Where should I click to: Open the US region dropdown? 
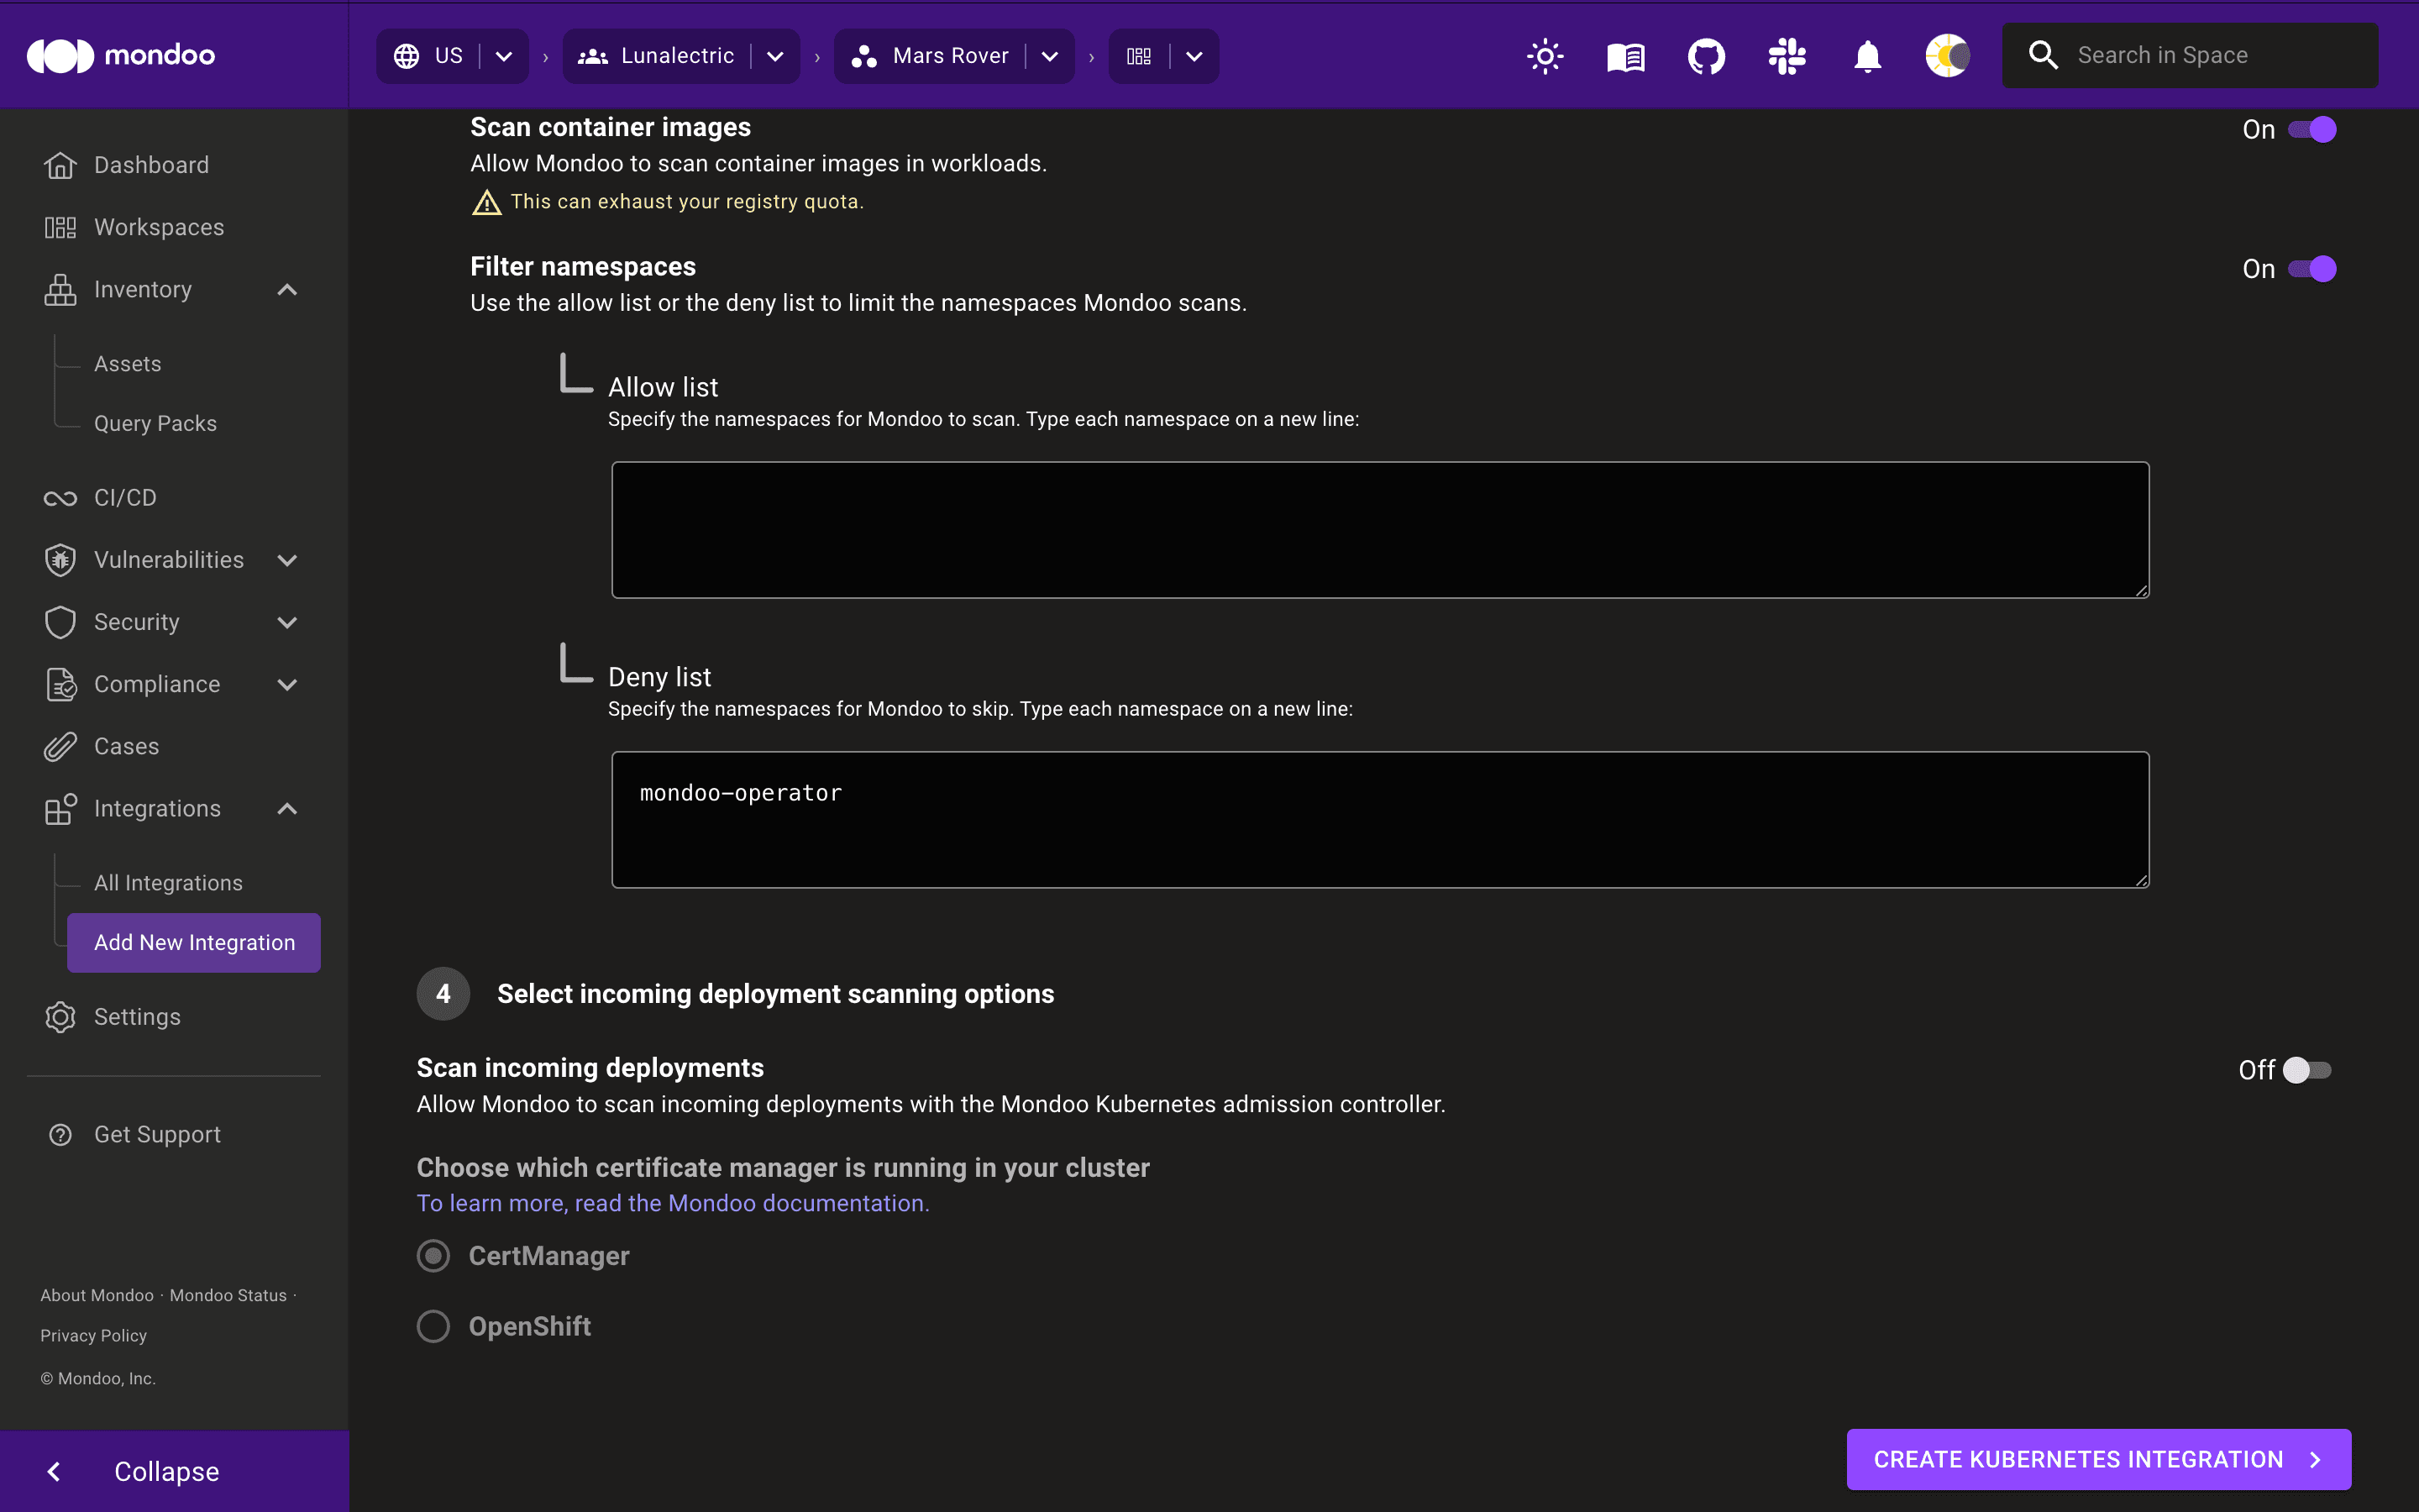[504, 56]
